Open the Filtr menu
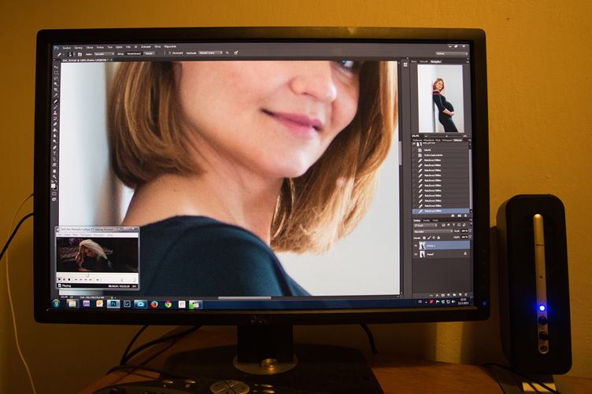Screen dimensions: 592x394 (x=128, y=47)
